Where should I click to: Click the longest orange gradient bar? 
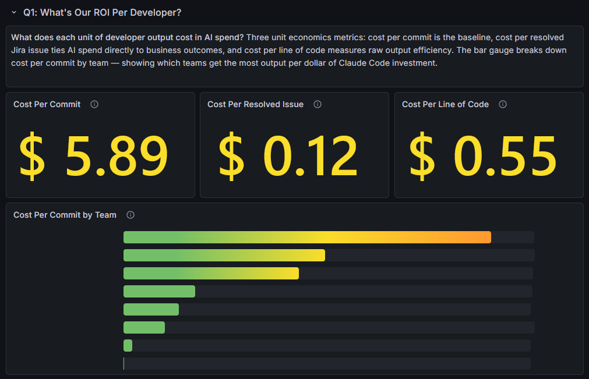coord(306,237)
